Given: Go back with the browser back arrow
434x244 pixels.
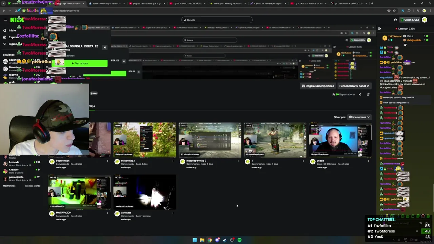Looking at the screenshot, I should (4, 11).
